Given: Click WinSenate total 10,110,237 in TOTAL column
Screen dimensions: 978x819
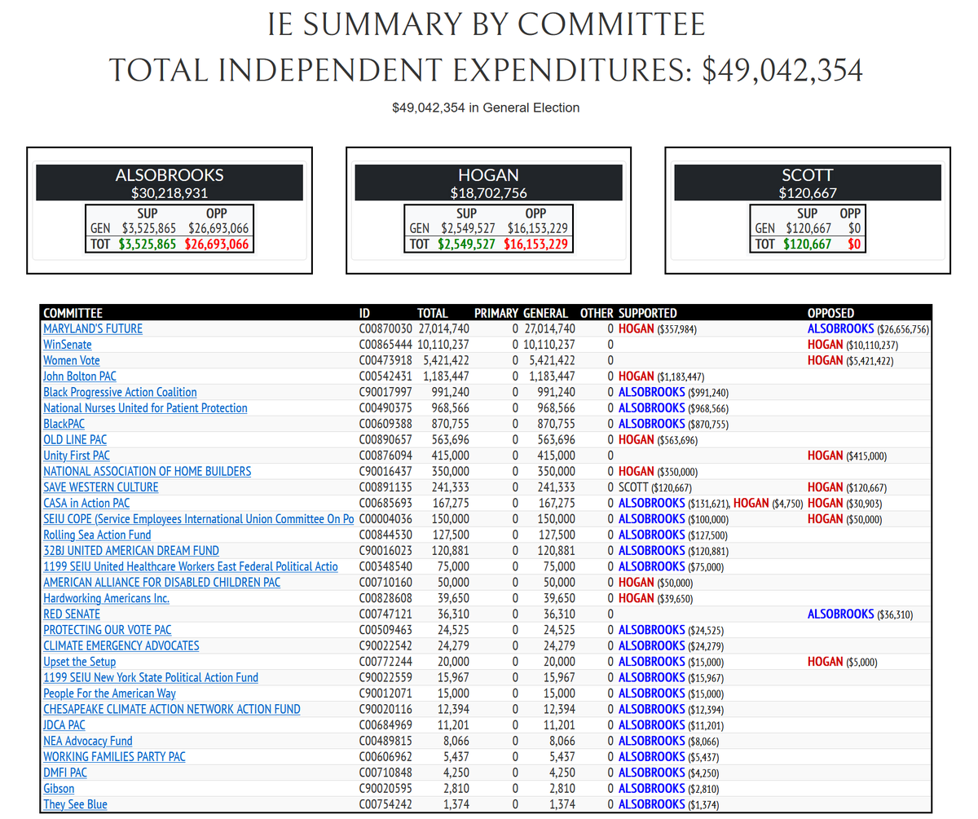Looking at the screenshot, I should click(x=444, y=345).
